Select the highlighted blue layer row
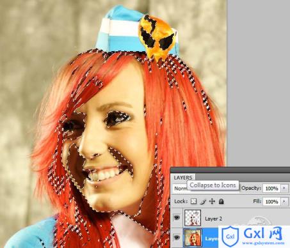 click(x=200, y=238)
